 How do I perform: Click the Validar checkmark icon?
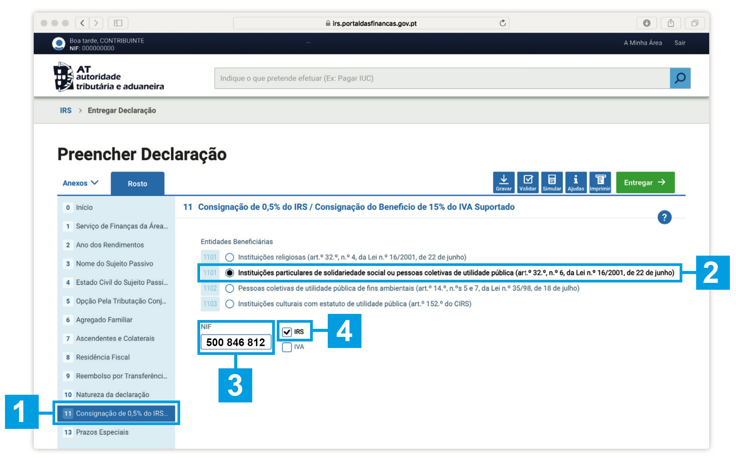tap(527, 182)
